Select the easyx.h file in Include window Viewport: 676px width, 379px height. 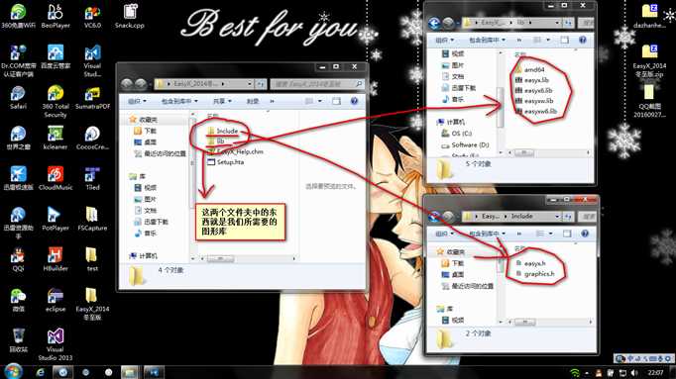pyautogui.click(x=530, y=263)
